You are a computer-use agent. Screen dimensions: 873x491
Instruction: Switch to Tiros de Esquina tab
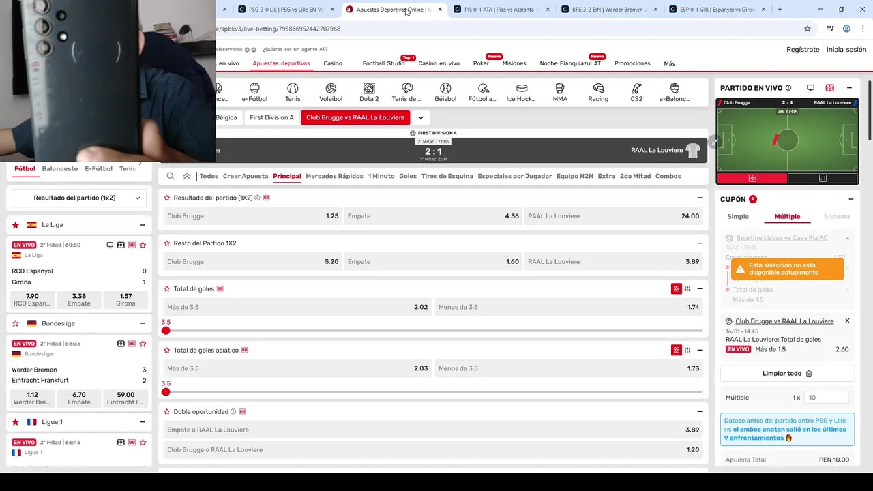click(x=447, y=176)
